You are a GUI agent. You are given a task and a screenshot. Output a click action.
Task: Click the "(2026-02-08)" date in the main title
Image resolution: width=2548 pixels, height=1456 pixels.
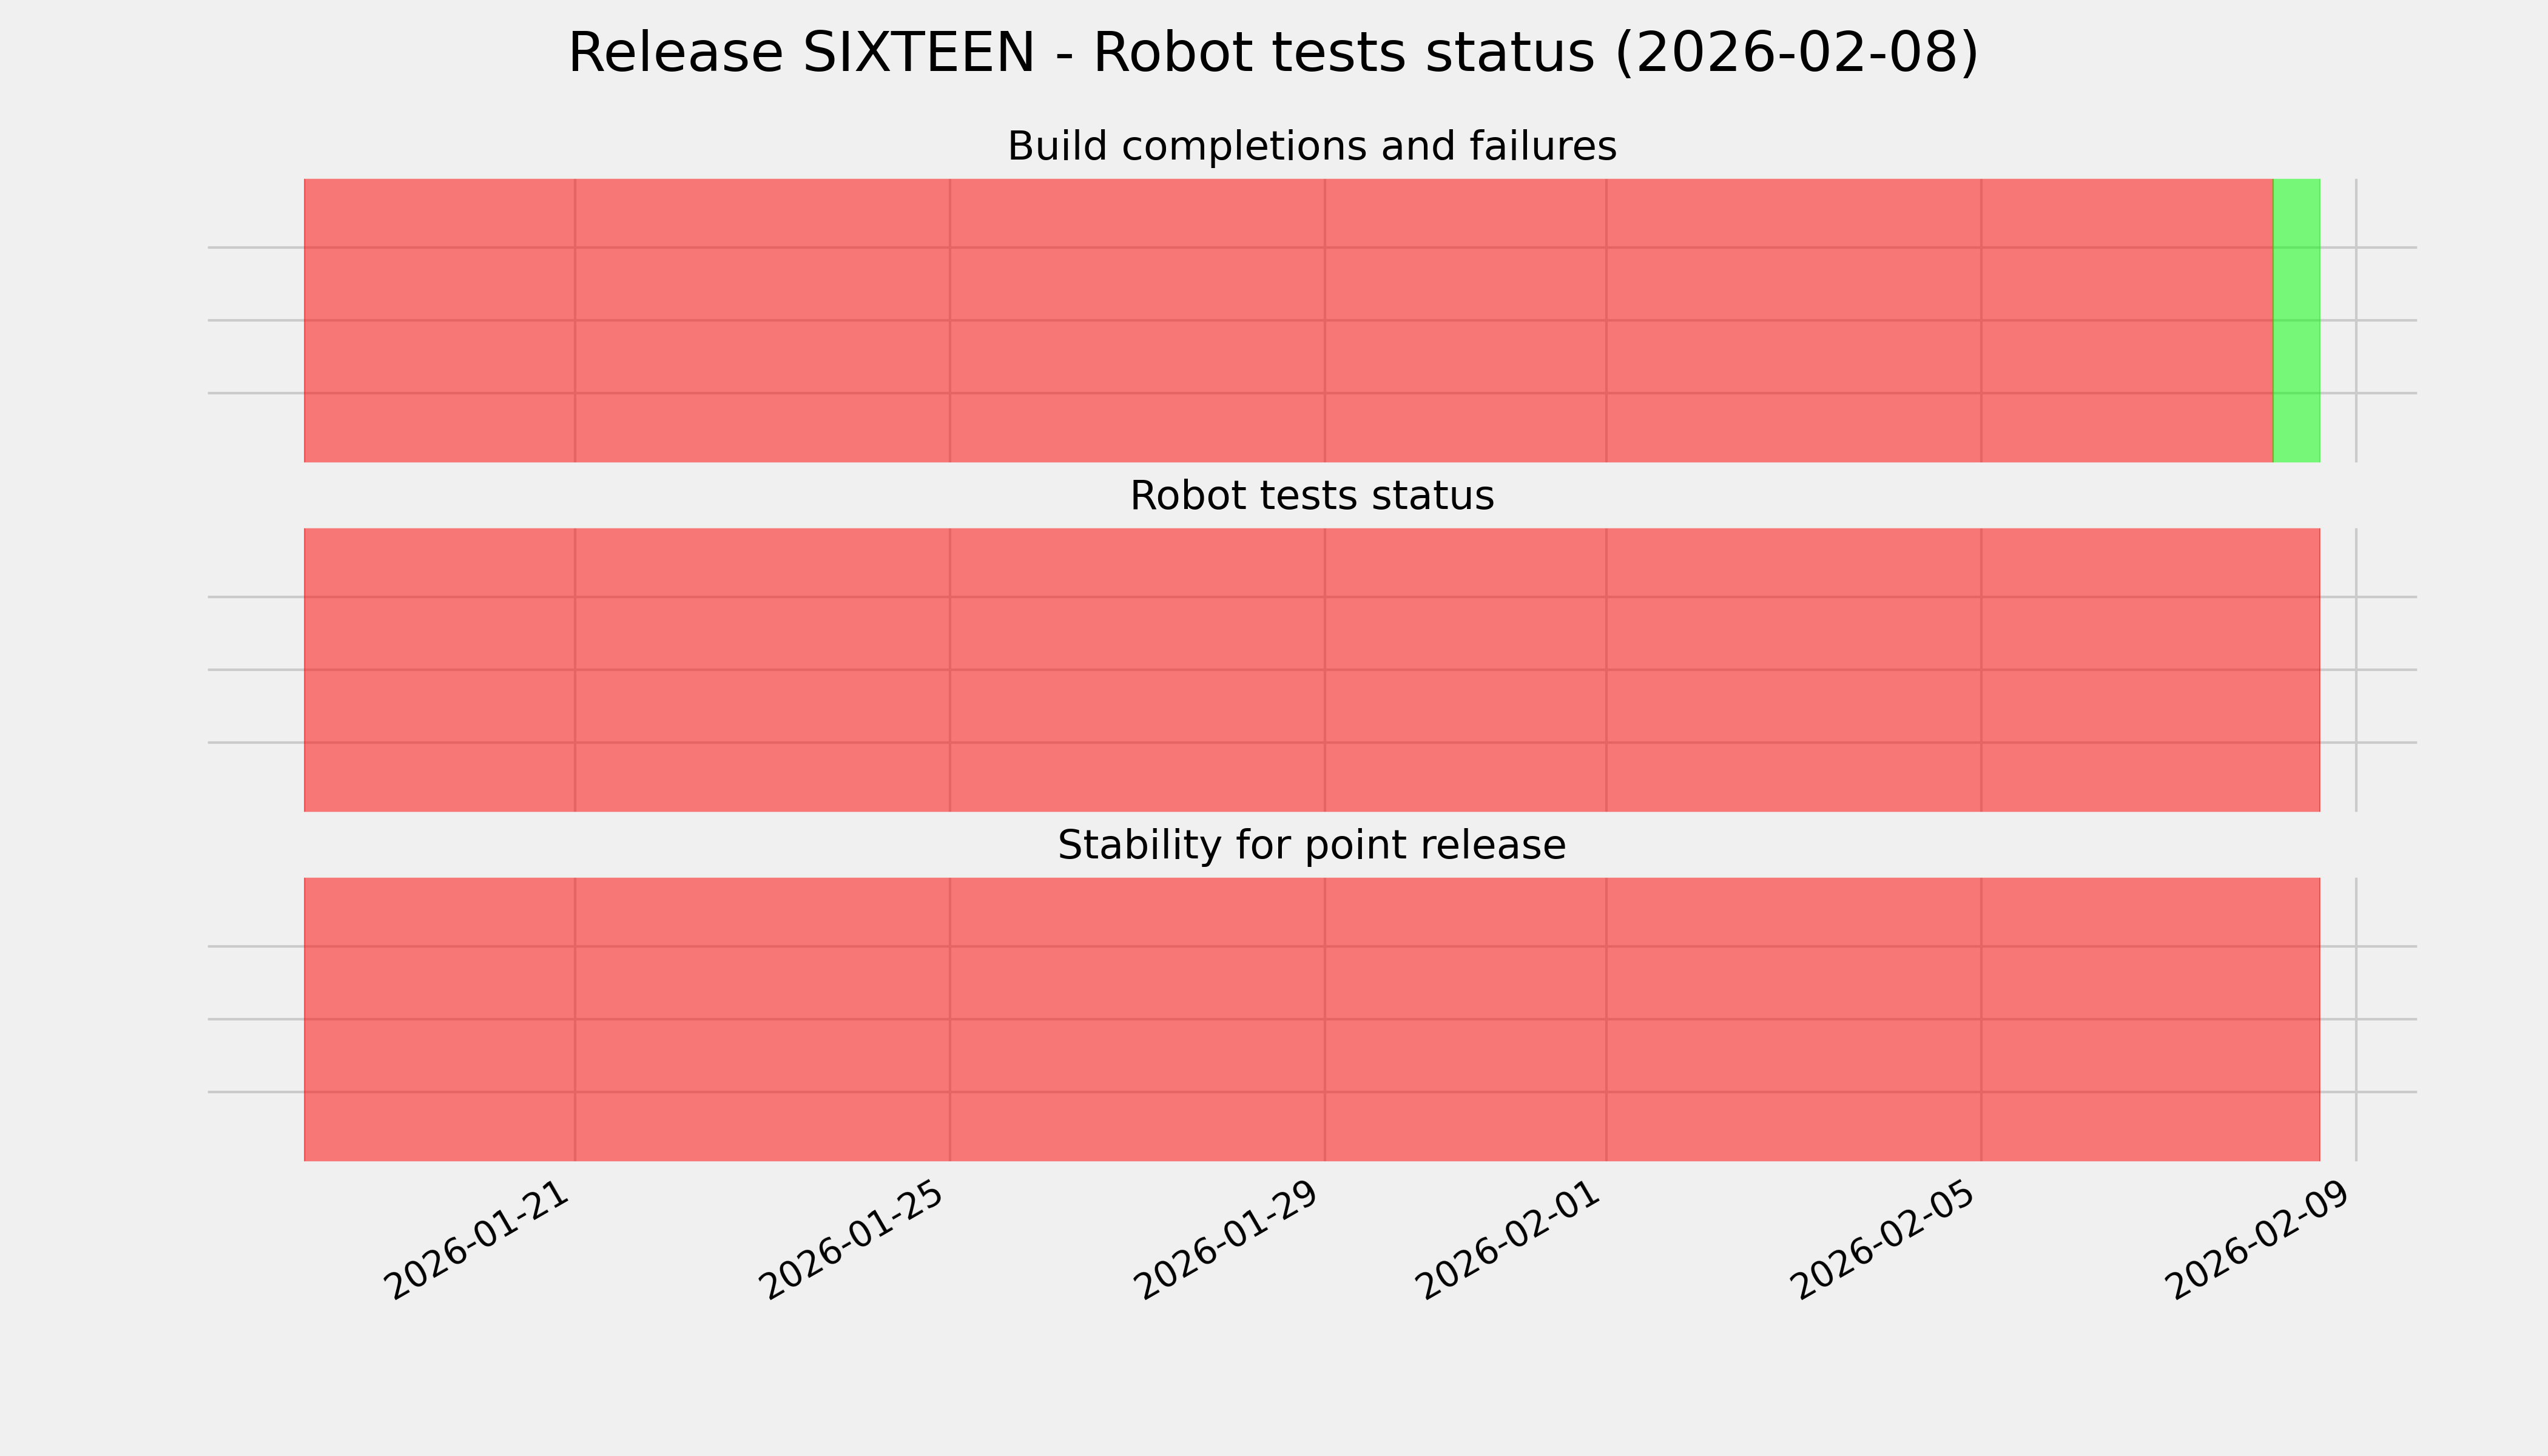coord(1796,53)
